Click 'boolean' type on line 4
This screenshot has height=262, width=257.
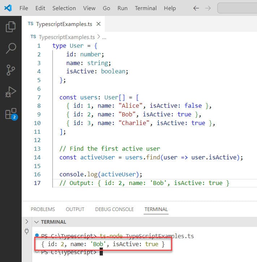click(x=113, y=72)
